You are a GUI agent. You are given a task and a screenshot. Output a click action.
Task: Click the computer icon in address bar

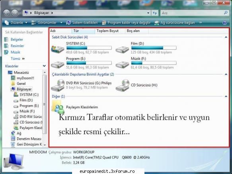[x=26, y=13]
